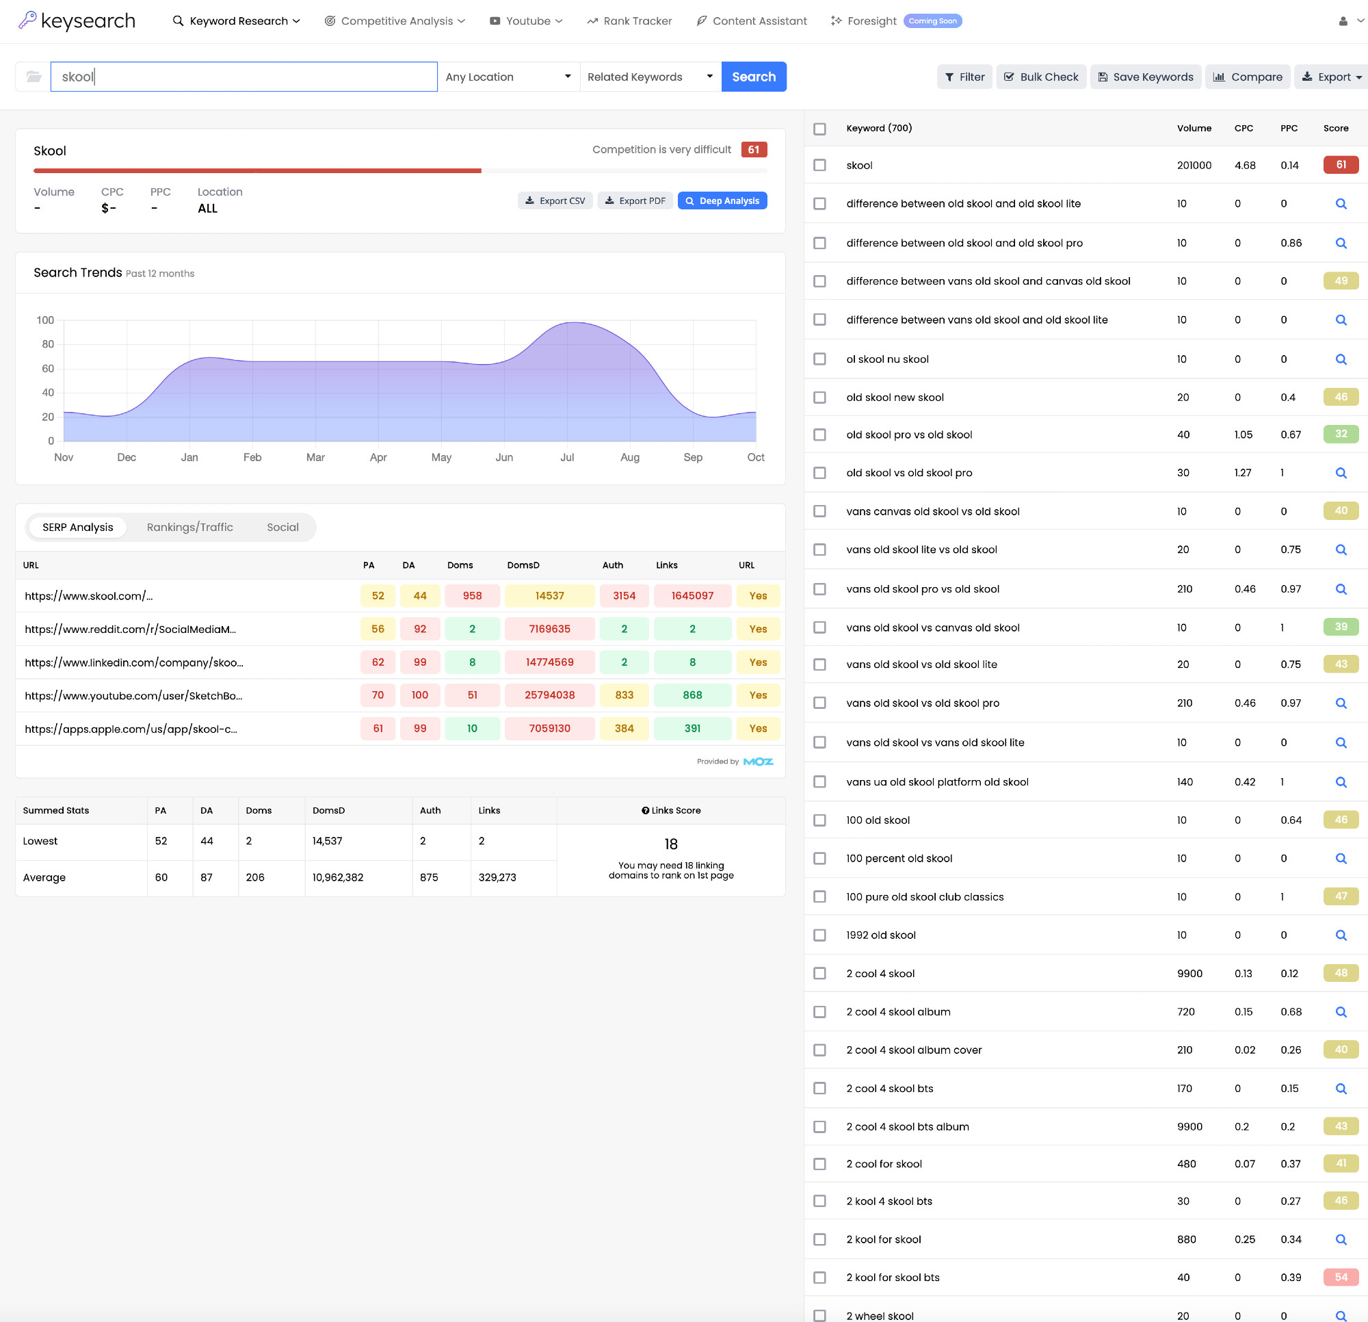Click magnifier icon for '100 percent old skool'

(1341, 858)
